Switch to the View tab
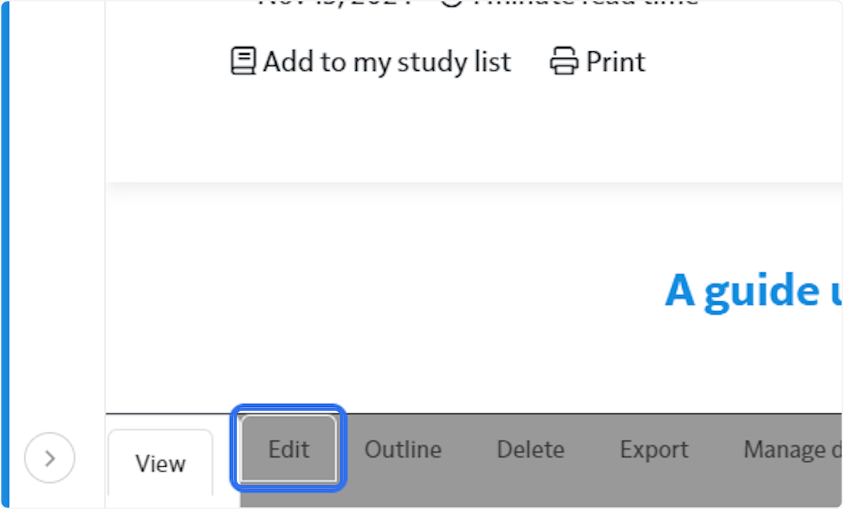 coord(160,463)
